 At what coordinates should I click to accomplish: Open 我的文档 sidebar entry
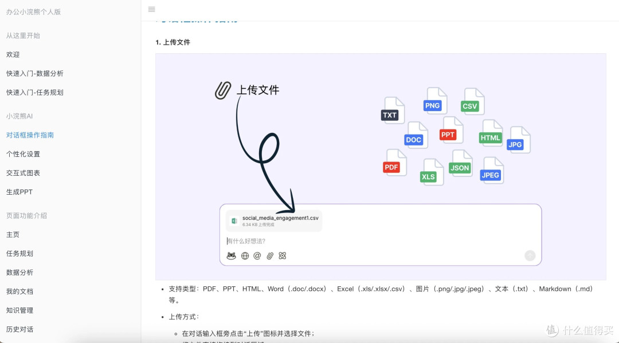tap(19, 291)
